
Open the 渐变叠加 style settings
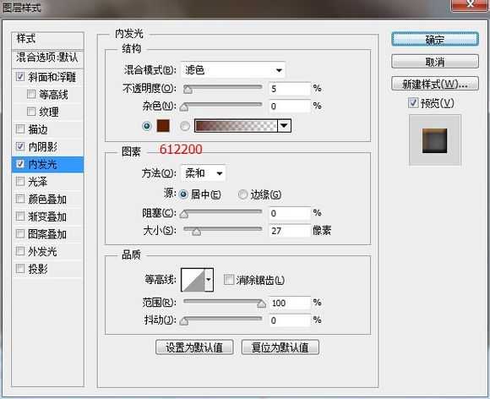point(47,216)
